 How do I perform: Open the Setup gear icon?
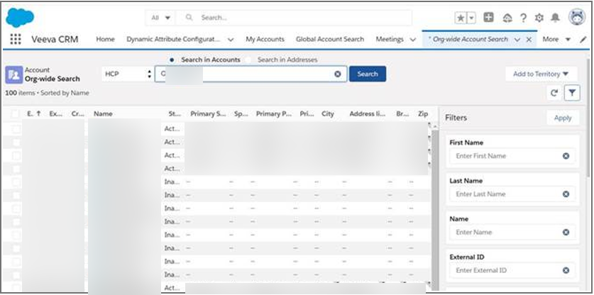point(539,18)
